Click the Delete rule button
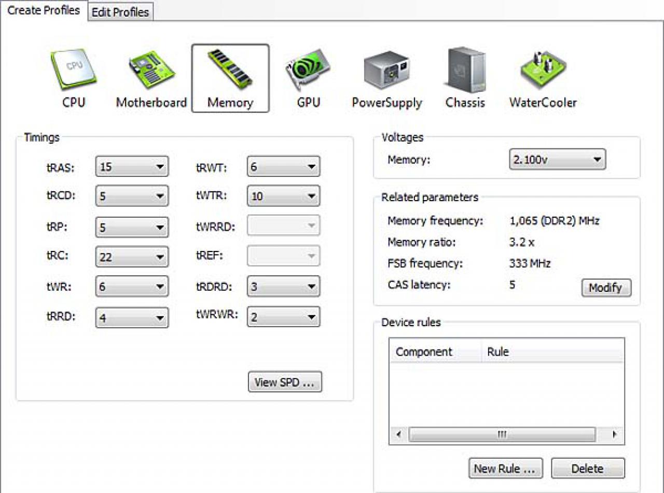Screen dimensions: 664x493 (588, 469)
